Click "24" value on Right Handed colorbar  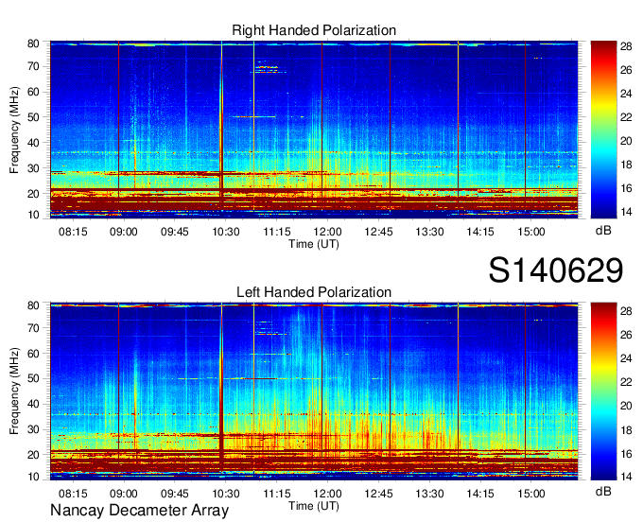coord(626,94)
